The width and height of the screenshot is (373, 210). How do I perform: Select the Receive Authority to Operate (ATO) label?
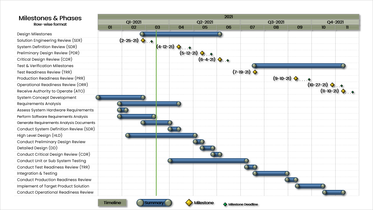click(x=51, y=91)
